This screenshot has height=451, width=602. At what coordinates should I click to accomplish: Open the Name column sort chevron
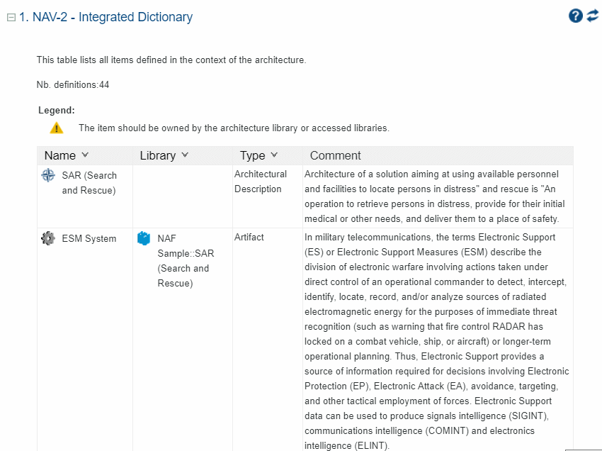(86, 155)
